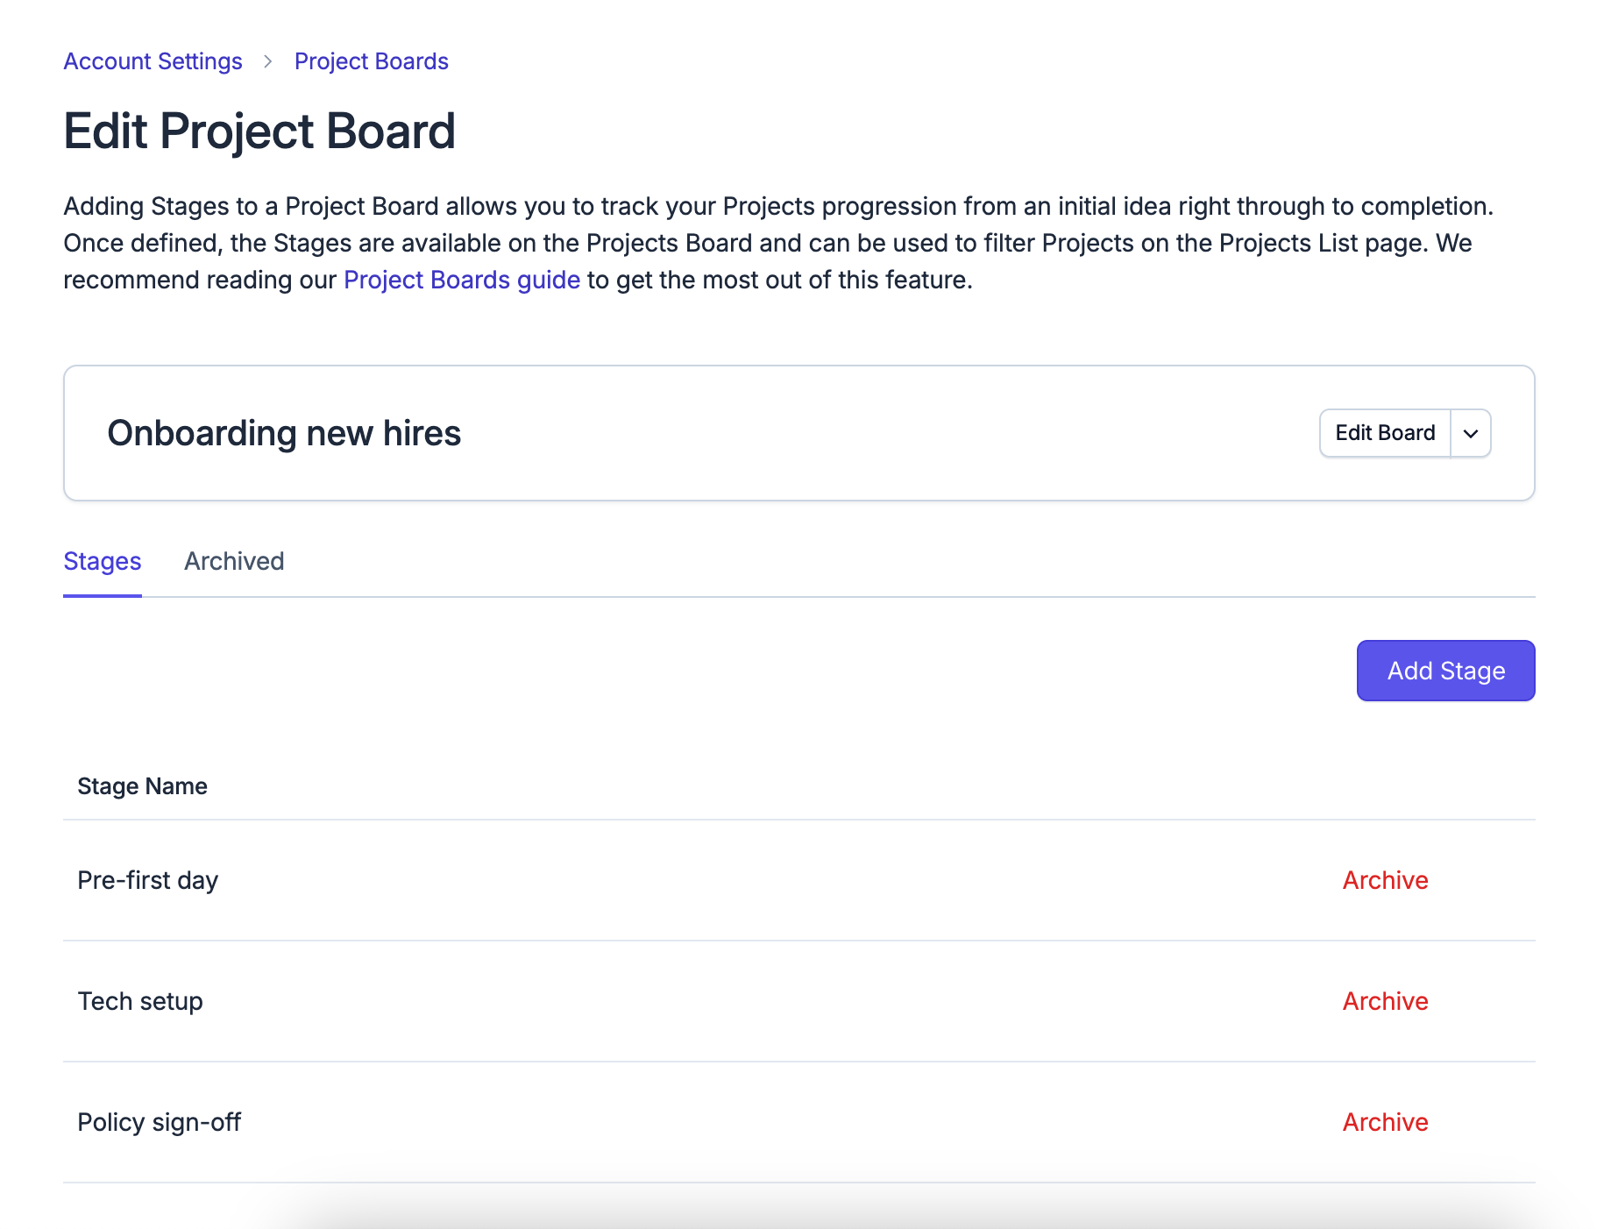Select the Pre-first day stage name
This screenshot has width=1597, height=1229.
[148, 880]
